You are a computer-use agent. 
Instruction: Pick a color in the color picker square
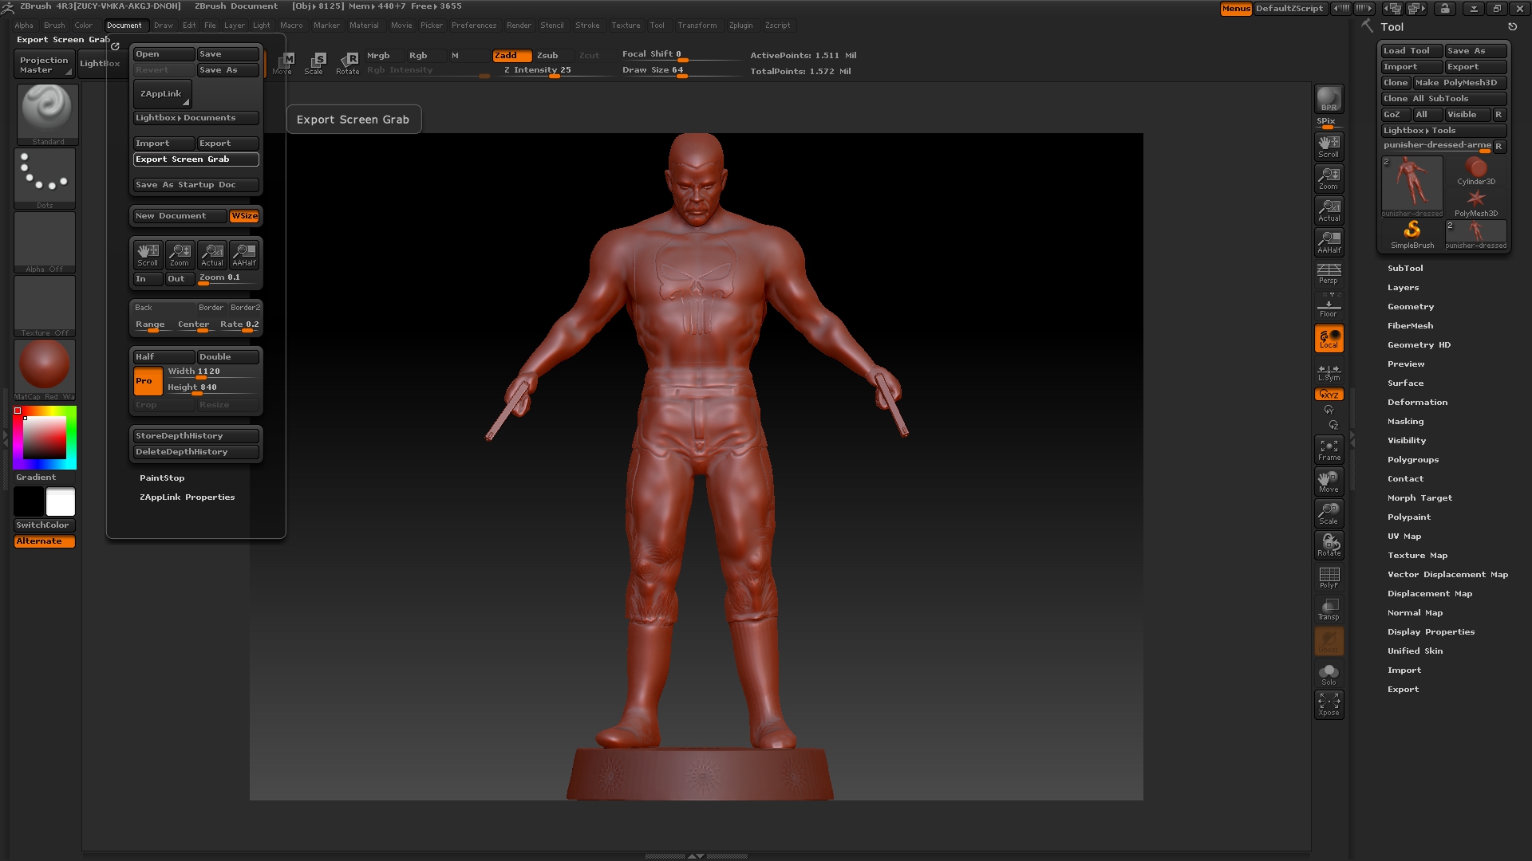(45, 437)
